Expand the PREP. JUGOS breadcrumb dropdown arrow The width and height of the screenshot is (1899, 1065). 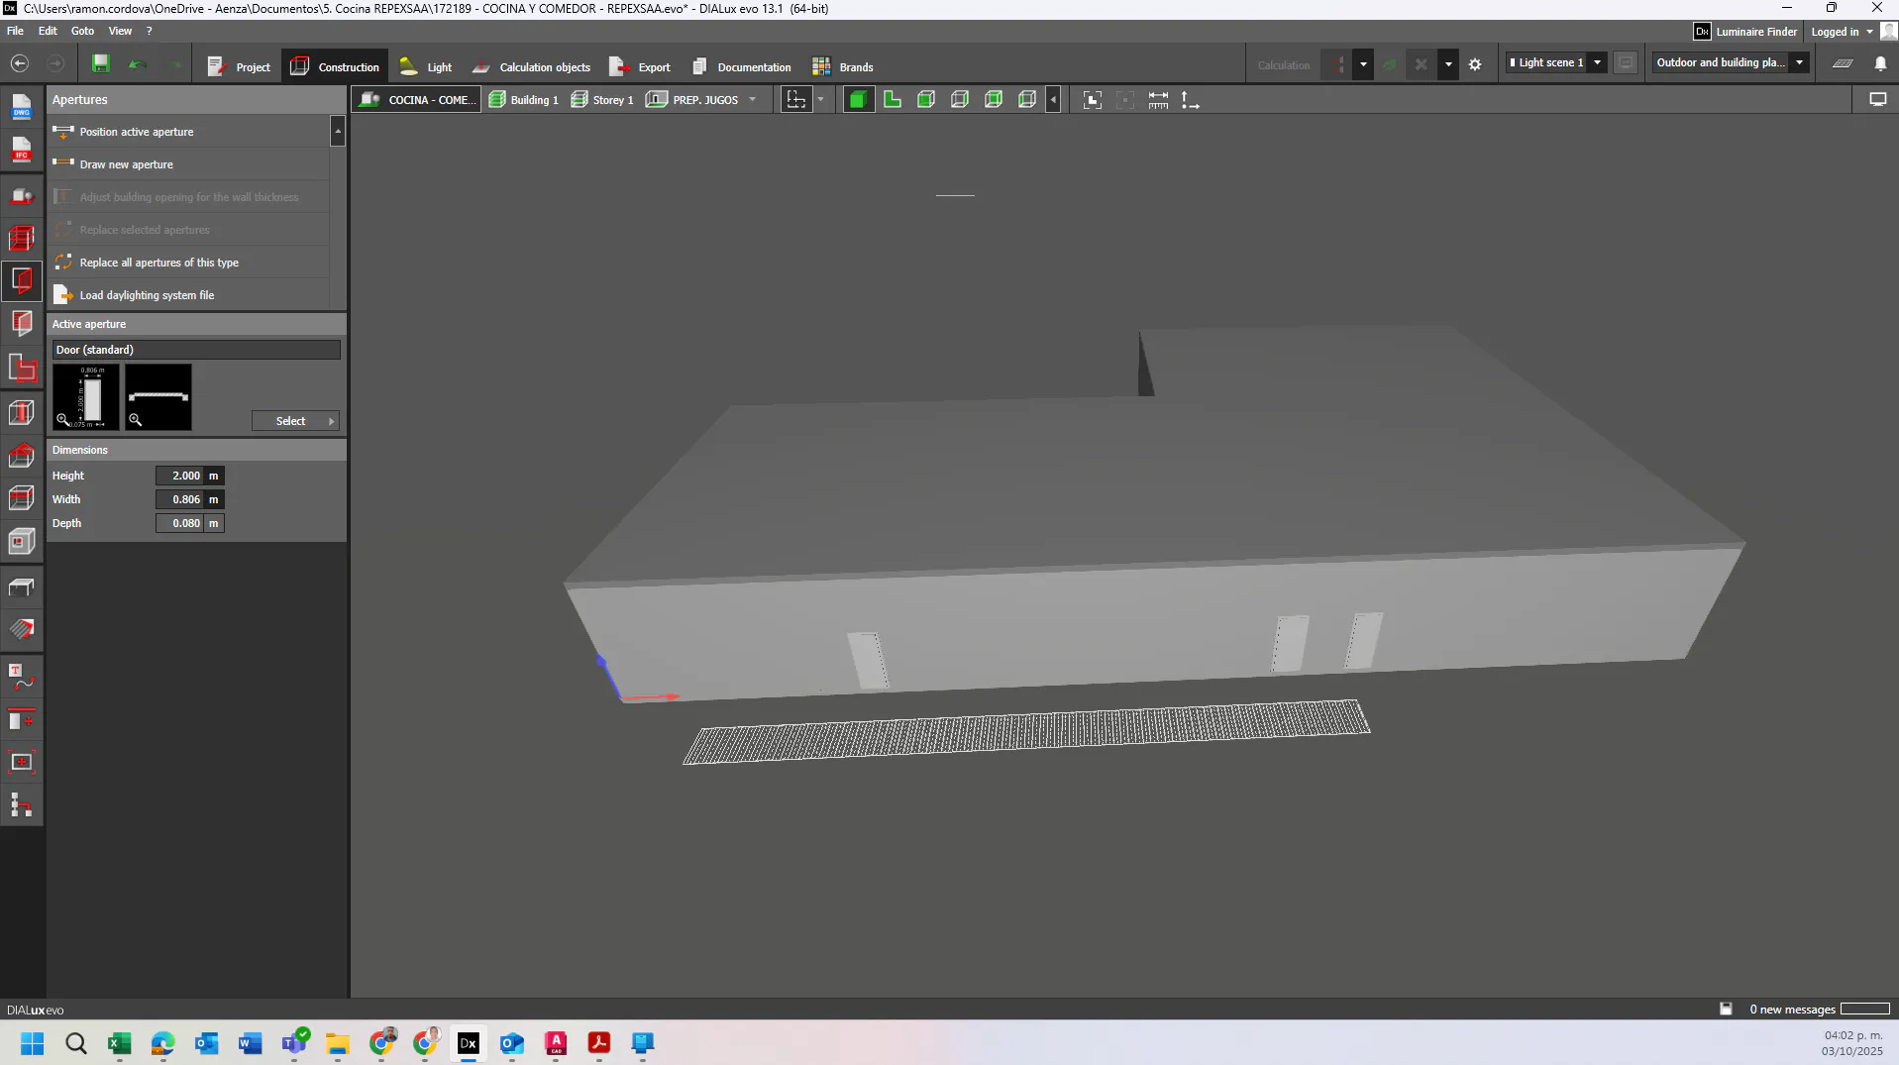click(x=753, y=99)
